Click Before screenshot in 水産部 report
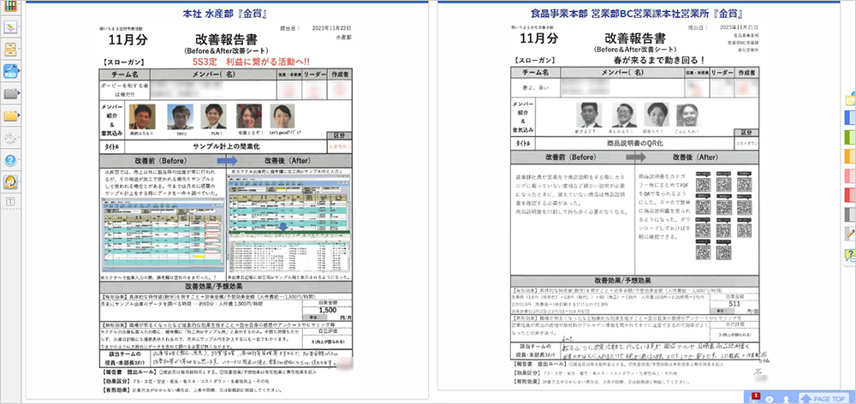This screenshot has width=856, height=404. [163, 234]
